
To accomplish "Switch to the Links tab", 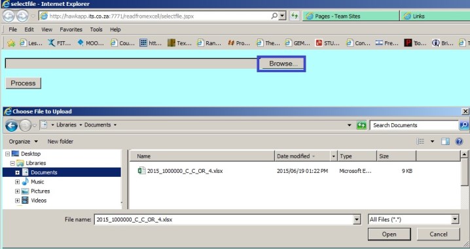I will pyautogui.click(x=435, y=16).
